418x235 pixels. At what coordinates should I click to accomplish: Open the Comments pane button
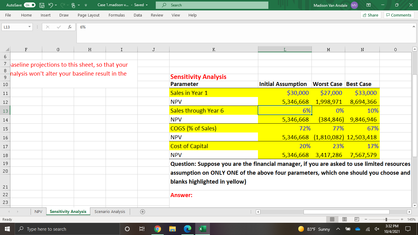pyautogui.click(x=398, y=15)
